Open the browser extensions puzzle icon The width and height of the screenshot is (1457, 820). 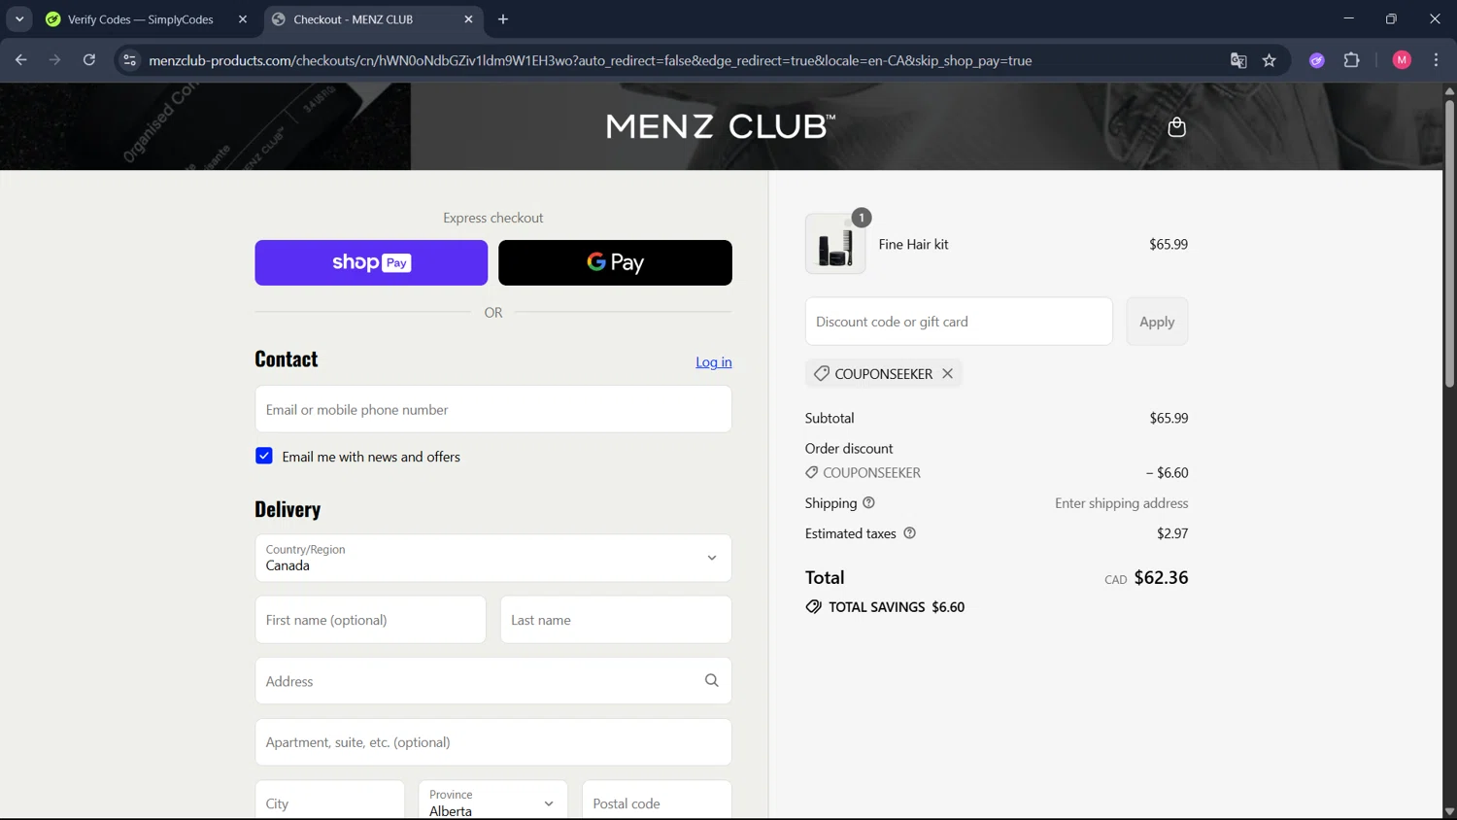1351,60
